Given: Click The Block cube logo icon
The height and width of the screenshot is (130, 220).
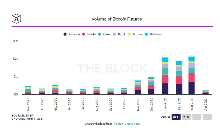Looking at the screenshot, I should coord(17,19).
